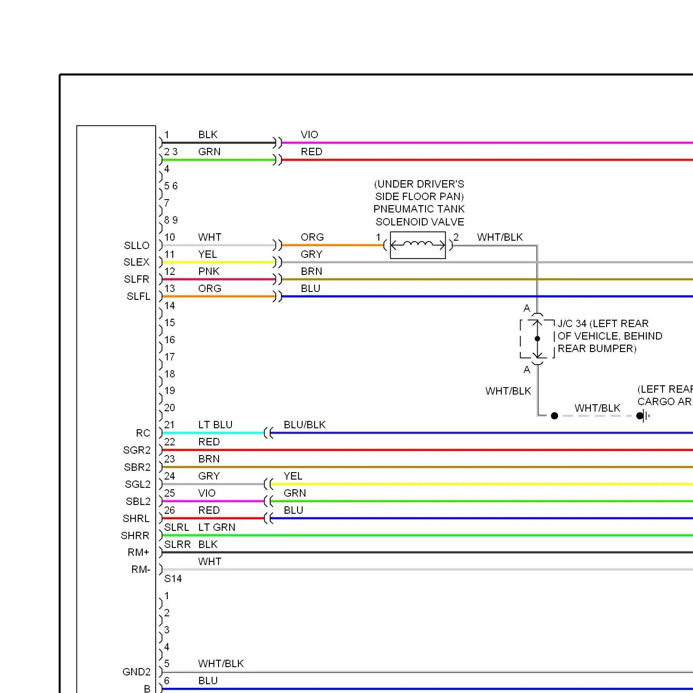Click the J/C 34 (LEFT REAR text
693x693 pixels.
[x=603, y=323]
